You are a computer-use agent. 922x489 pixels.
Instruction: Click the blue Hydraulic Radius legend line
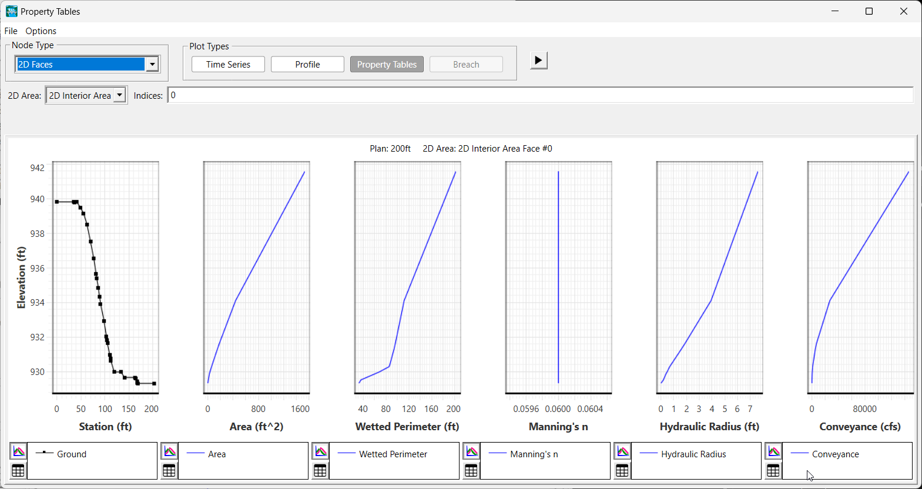click(x=648, y=454)
